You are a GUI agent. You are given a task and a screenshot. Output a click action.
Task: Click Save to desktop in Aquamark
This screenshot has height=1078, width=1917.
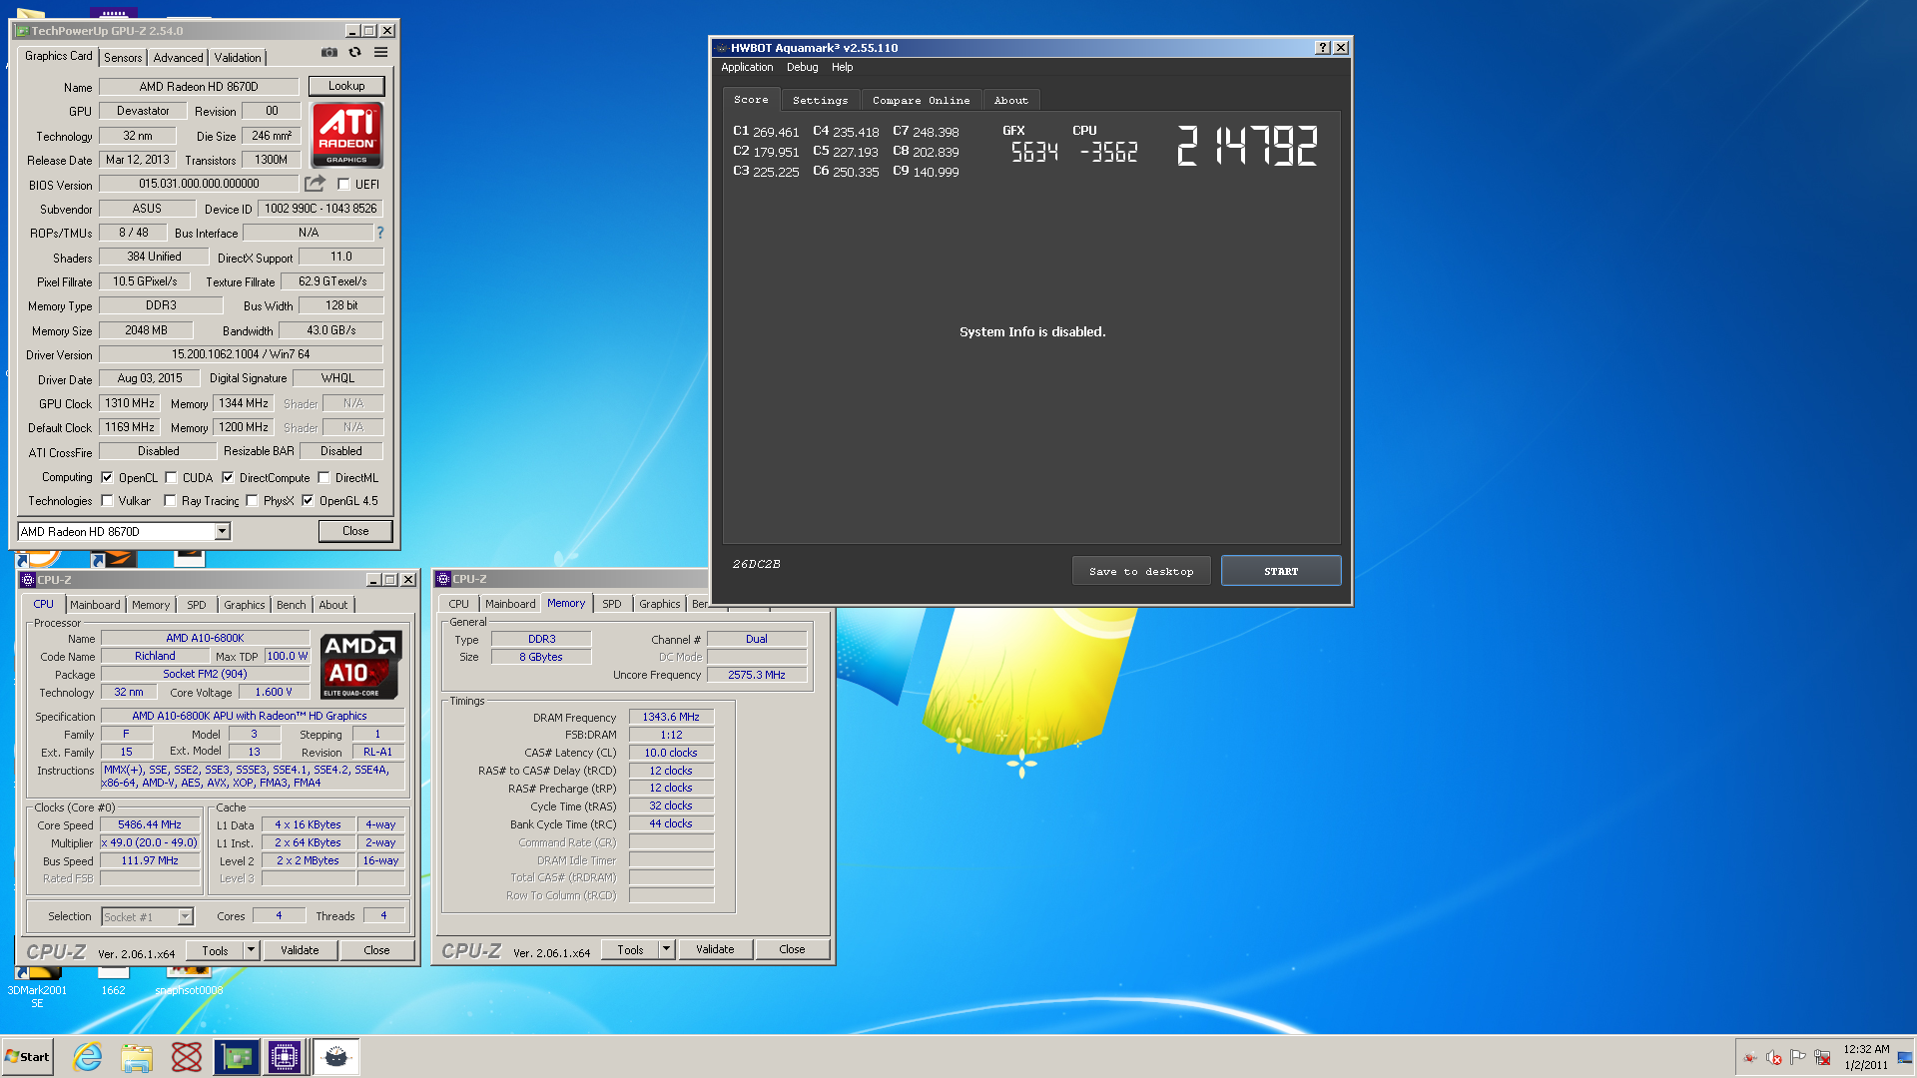click(1141, 571)
